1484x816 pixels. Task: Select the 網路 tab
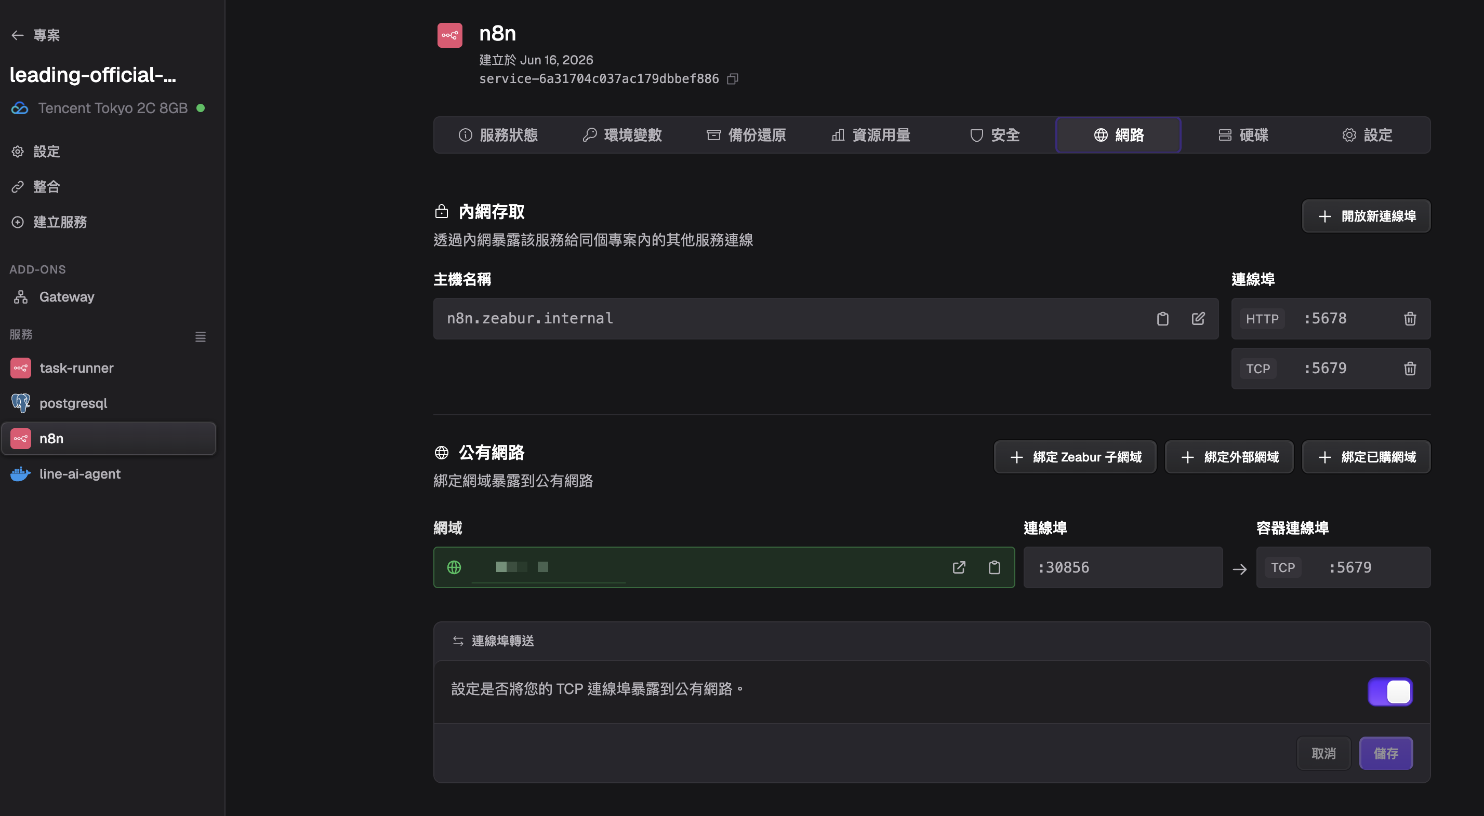coord(1118,135)
